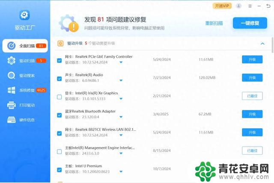Viewport: 274px width, 183px height.
Task: Click 升级 for Realtek Bluetooth Adapter
Action: coord(252,114)
